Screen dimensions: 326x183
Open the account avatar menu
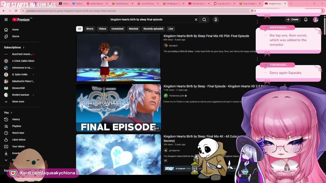[316, 20]
